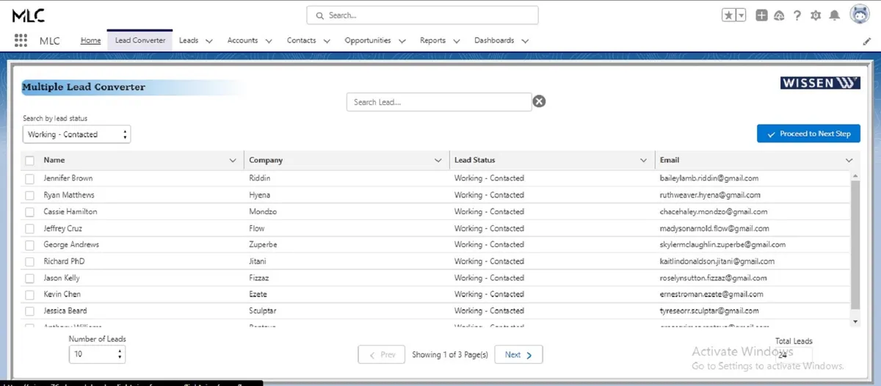Open the Salesforce guidance center icon
The height and width of the screenshot is (386, 881).
780,15
